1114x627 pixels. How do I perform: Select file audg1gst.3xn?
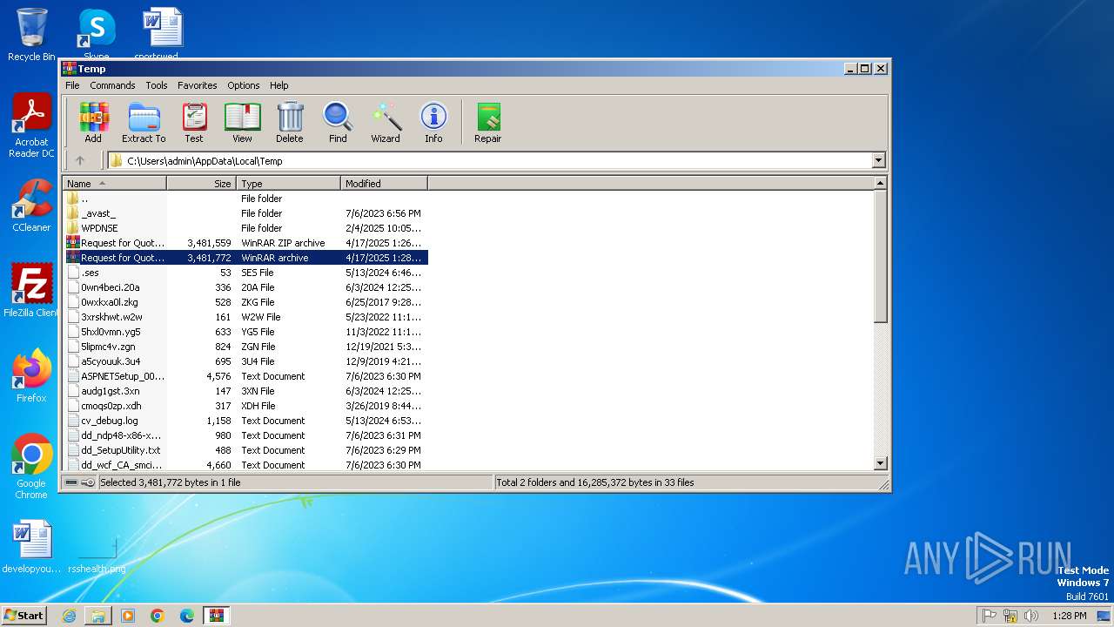(x=245, y=391)
